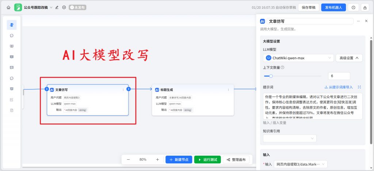
Task: Zoom out canvas with minus button
Action: [x=128, y=160]
